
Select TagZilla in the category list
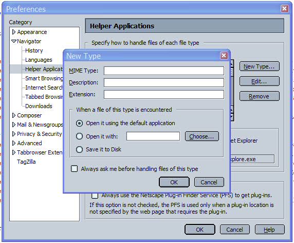26,162
